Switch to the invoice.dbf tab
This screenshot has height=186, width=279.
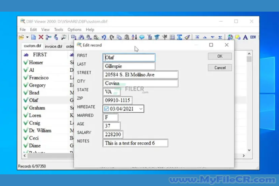click(53, 46)
